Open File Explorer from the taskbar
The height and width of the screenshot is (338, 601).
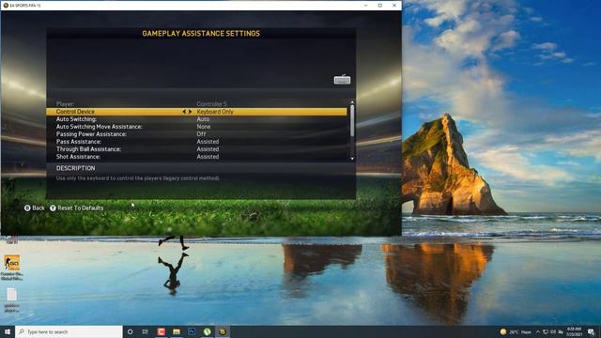[x=177, y=331]
